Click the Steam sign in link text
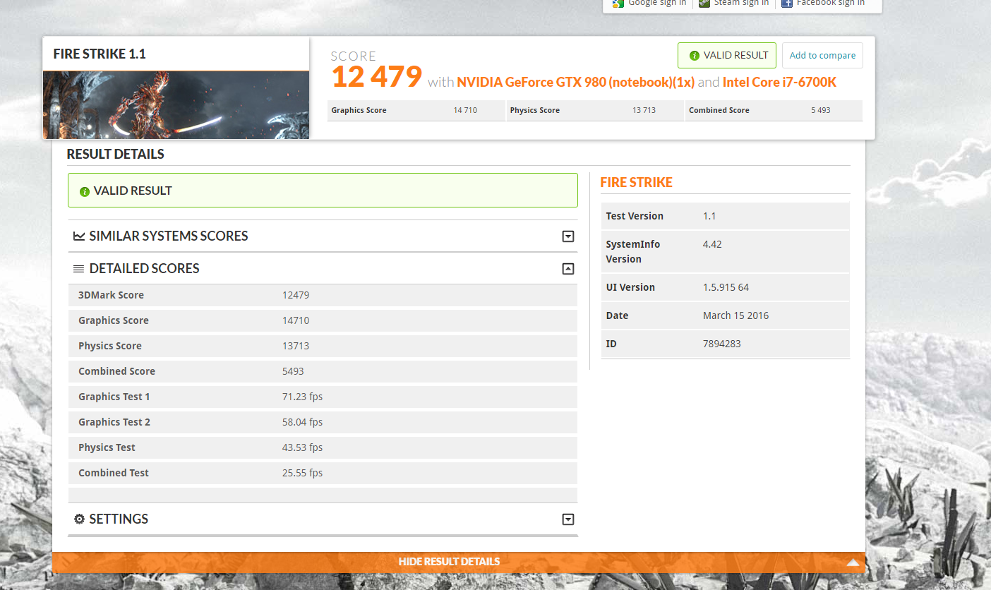This screenshot has width=991, height=590. pyautogui.click(x=741, y=3)
